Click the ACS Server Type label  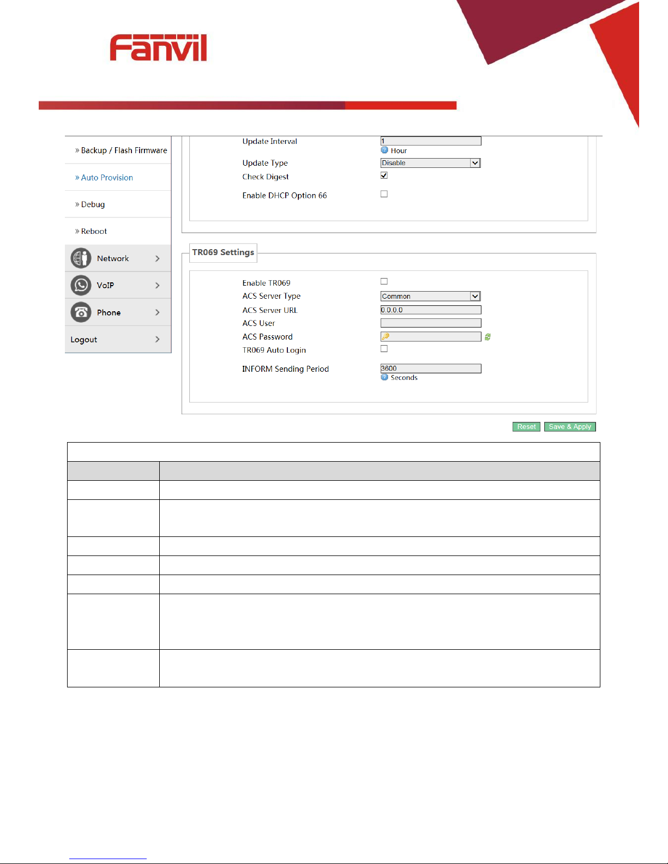(x=272, y=296)
